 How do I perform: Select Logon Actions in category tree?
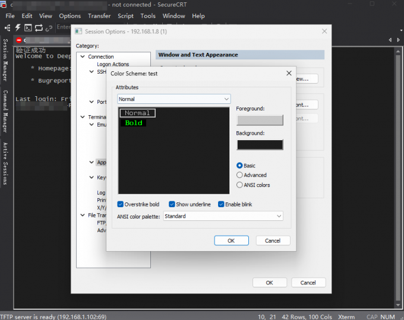point(113,64)
